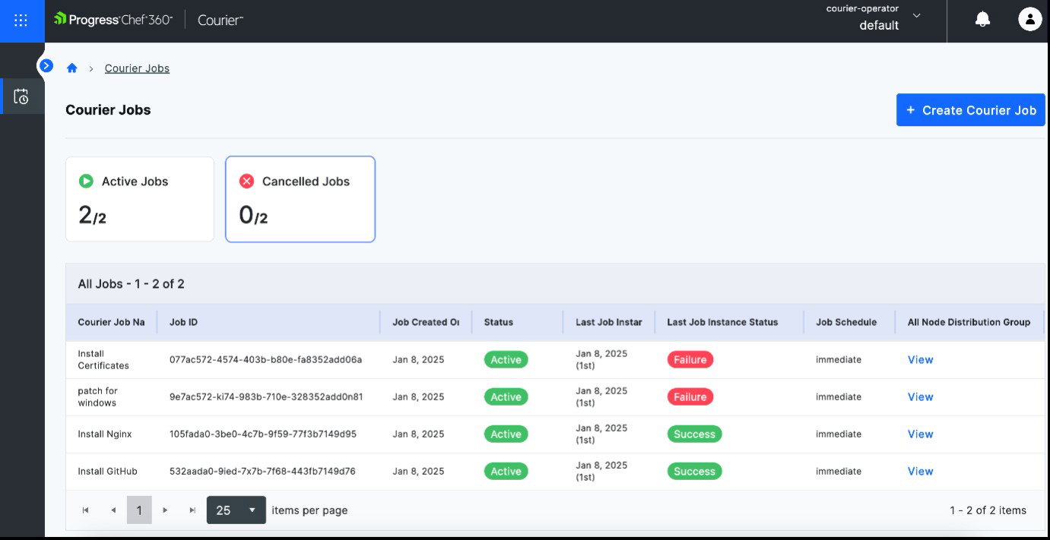
Task: Open the 25 items per page dropdown
Action: [236, 510]
